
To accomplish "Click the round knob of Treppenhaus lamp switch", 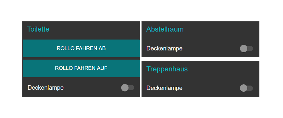I will click(243, 88).
